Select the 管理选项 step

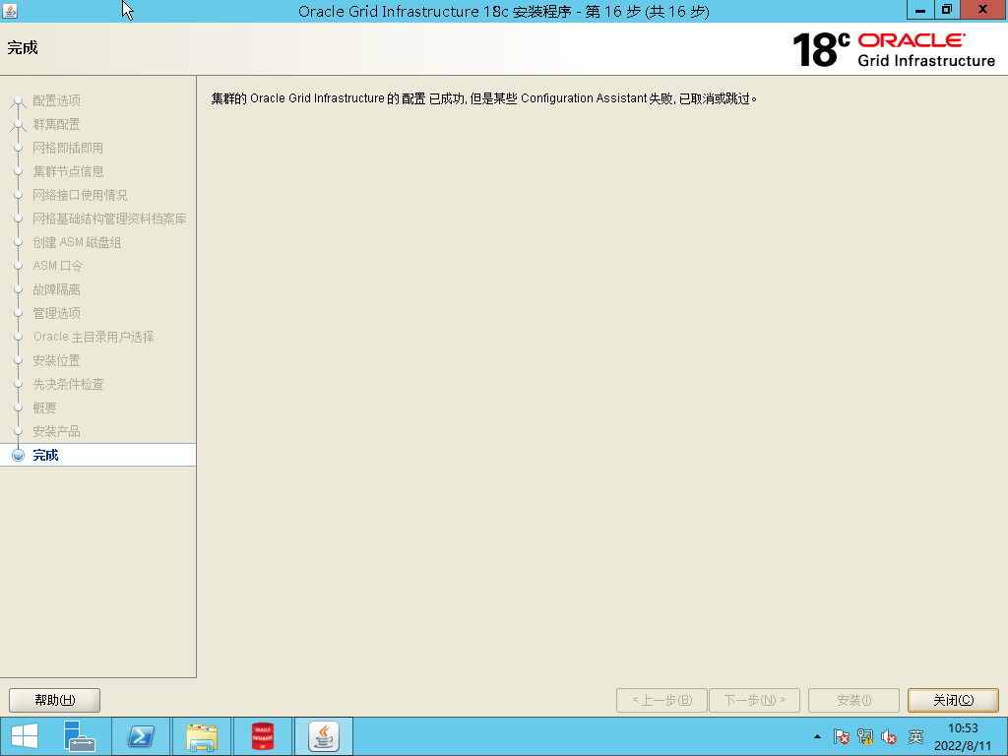pos(56,313)
